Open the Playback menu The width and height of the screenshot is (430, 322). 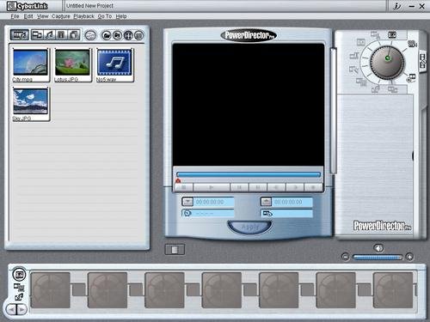[83, 16]
